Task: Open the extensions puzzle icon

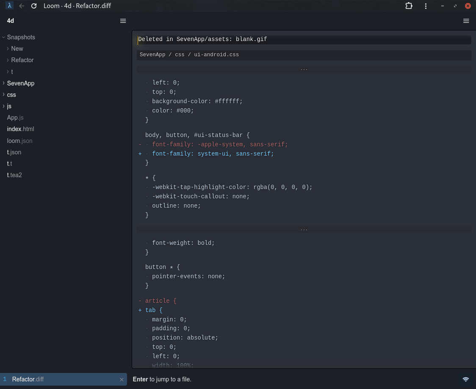Action: pyautogui.click(x=409, y=6)
